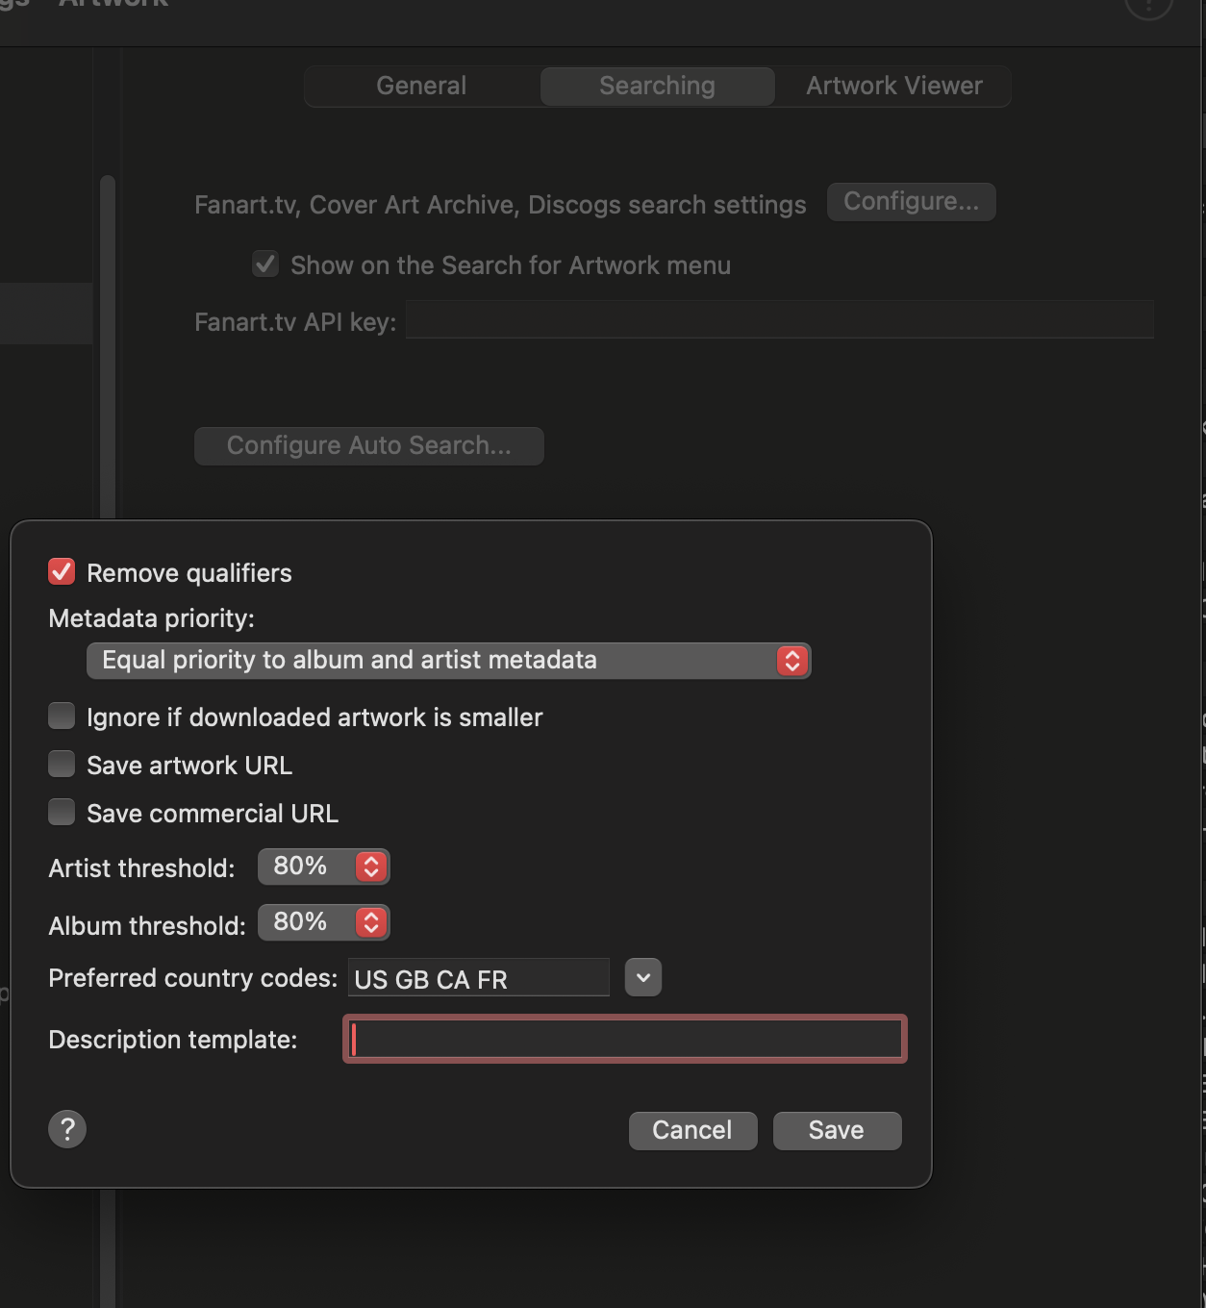
Task: Click the help question mark button in dialog
Action: [67, 1129]
